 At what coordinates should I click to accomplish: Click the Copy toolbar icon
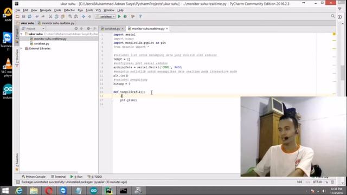point(56,17)
